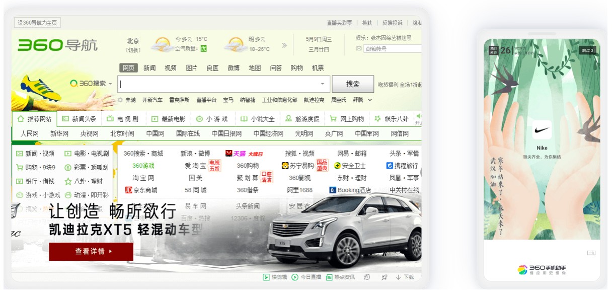Select the 图片 search tab

(191, 68)
